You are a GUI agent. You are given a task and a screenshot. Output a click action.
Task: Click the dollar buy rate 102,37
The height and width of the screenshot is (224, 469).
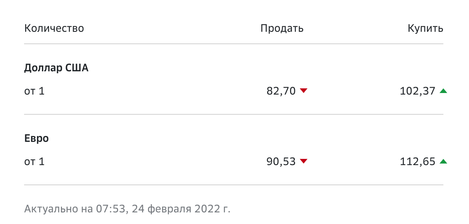pos(418,91)
